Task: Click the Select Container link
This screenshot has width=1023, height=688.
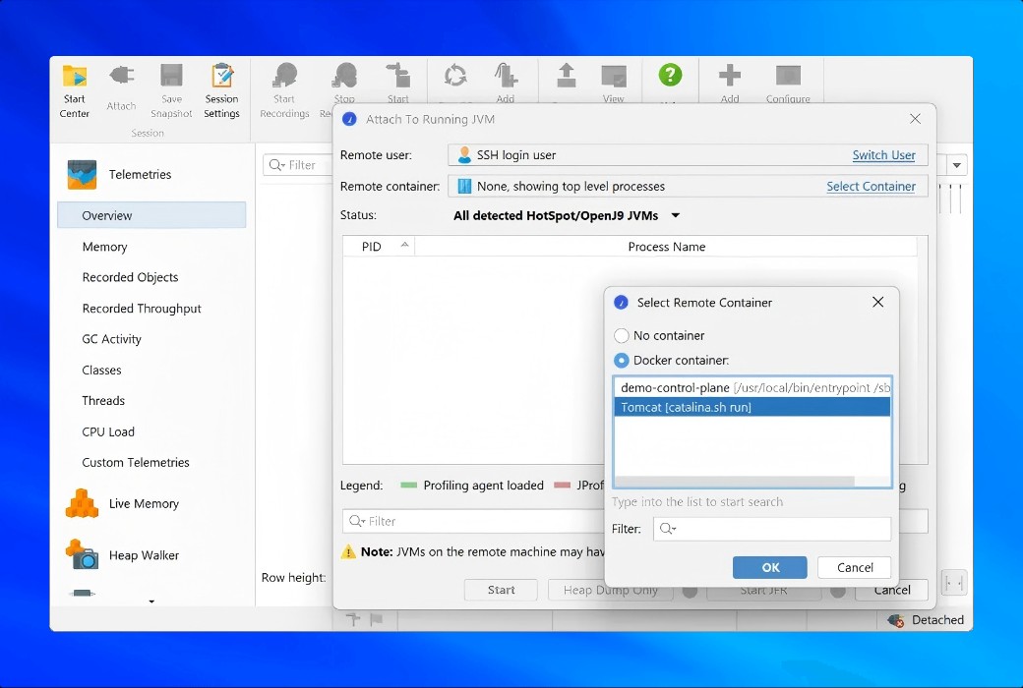Action: [x=871, y=187]
